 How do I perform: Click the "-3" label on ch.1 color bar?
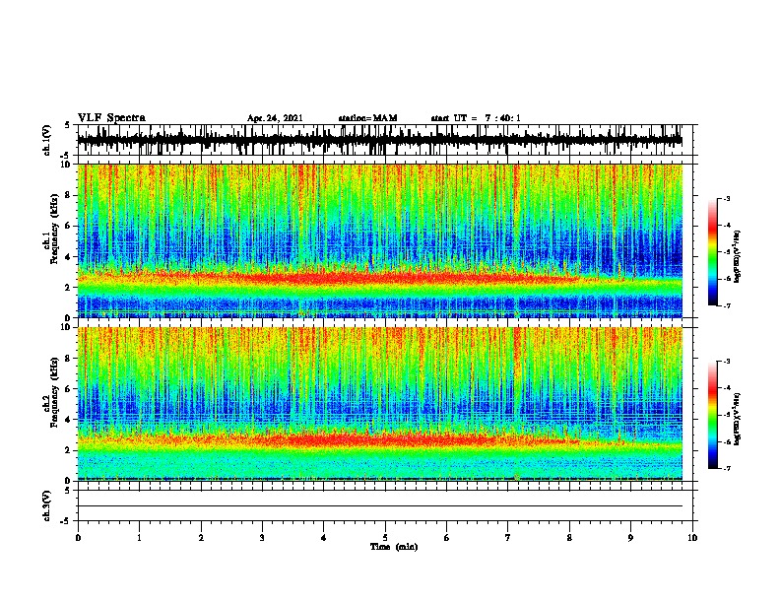click(x=726, y=199)
